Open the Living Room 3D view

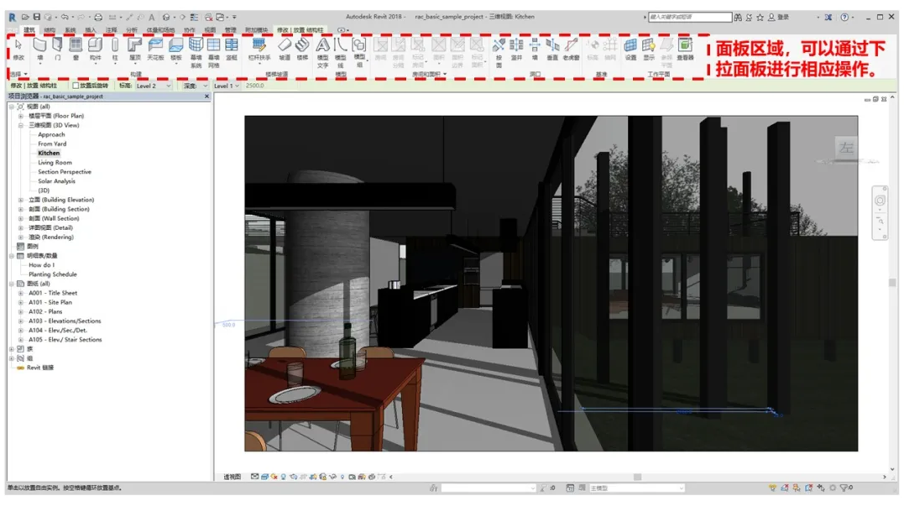point(55,163)
